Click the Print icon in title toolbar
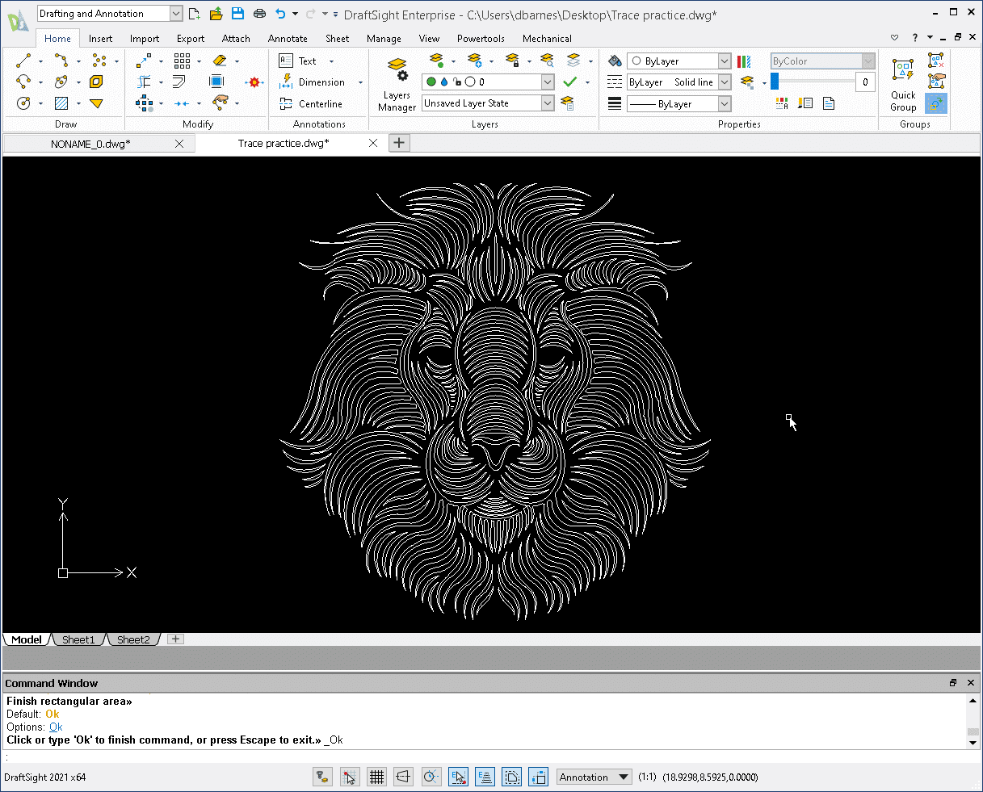Screen dimensions: 983x792 point(259,14)
